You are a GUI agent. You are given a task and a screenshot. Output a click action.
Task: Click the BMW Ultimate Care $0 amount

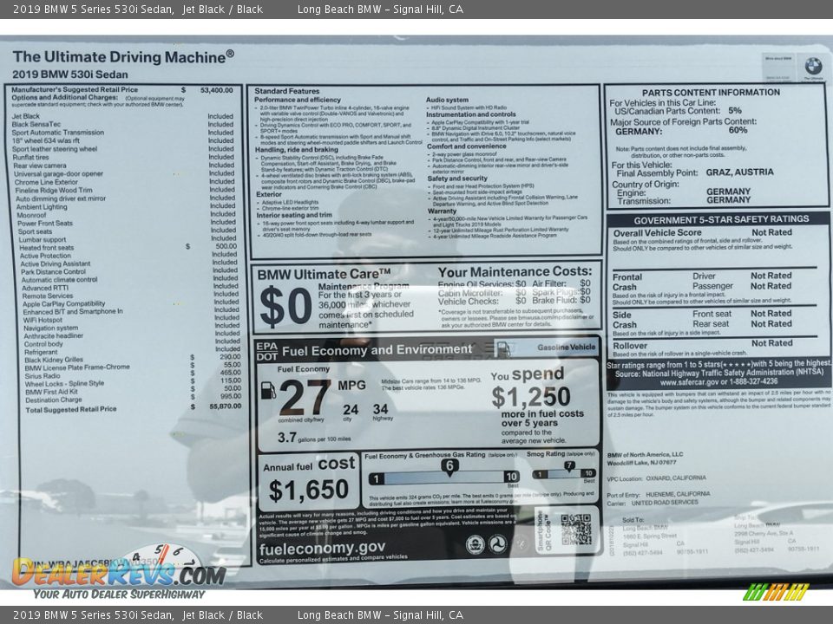[285, 308]
